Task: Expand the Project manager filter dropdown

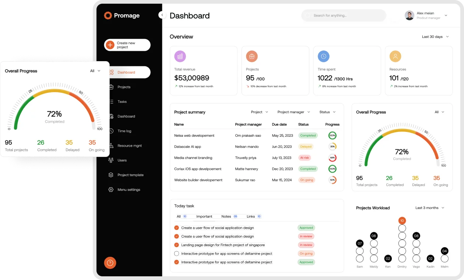Action: click(x=293, y=112)
